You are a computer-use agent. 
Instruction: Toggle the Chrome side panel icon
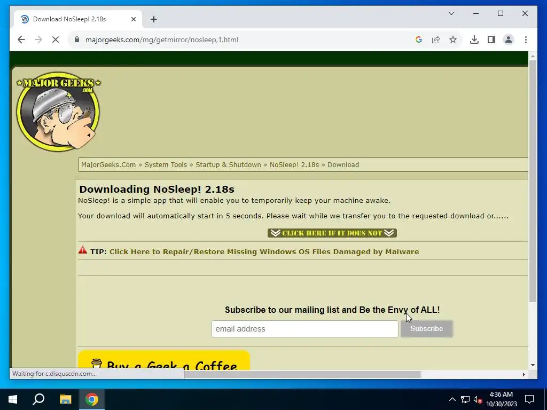(x=491, y=40)
